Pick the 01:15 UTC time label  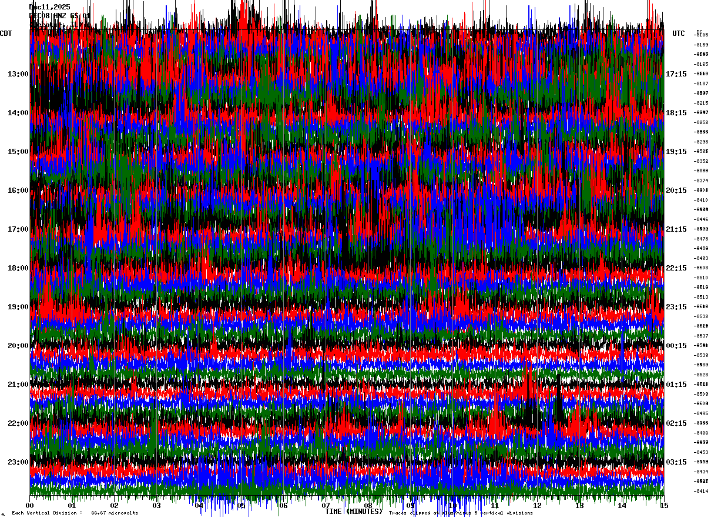[676, 385]
